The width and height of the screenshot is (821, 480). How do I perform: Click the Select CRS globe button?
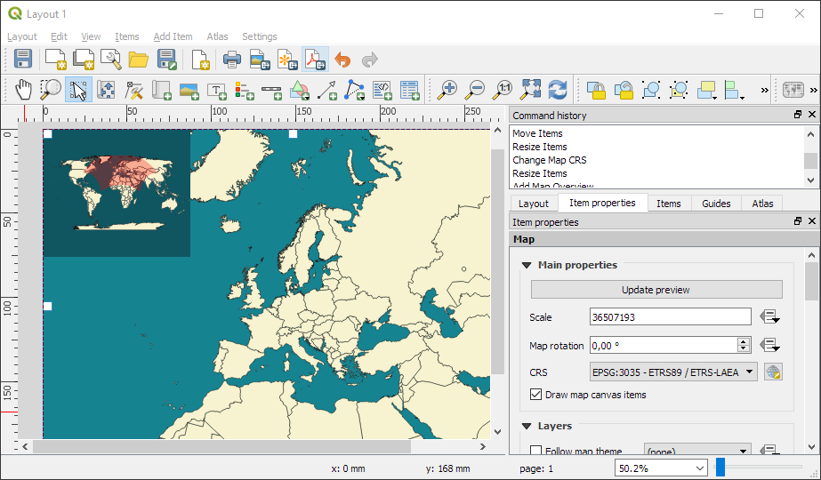click(x=772, y=372)
